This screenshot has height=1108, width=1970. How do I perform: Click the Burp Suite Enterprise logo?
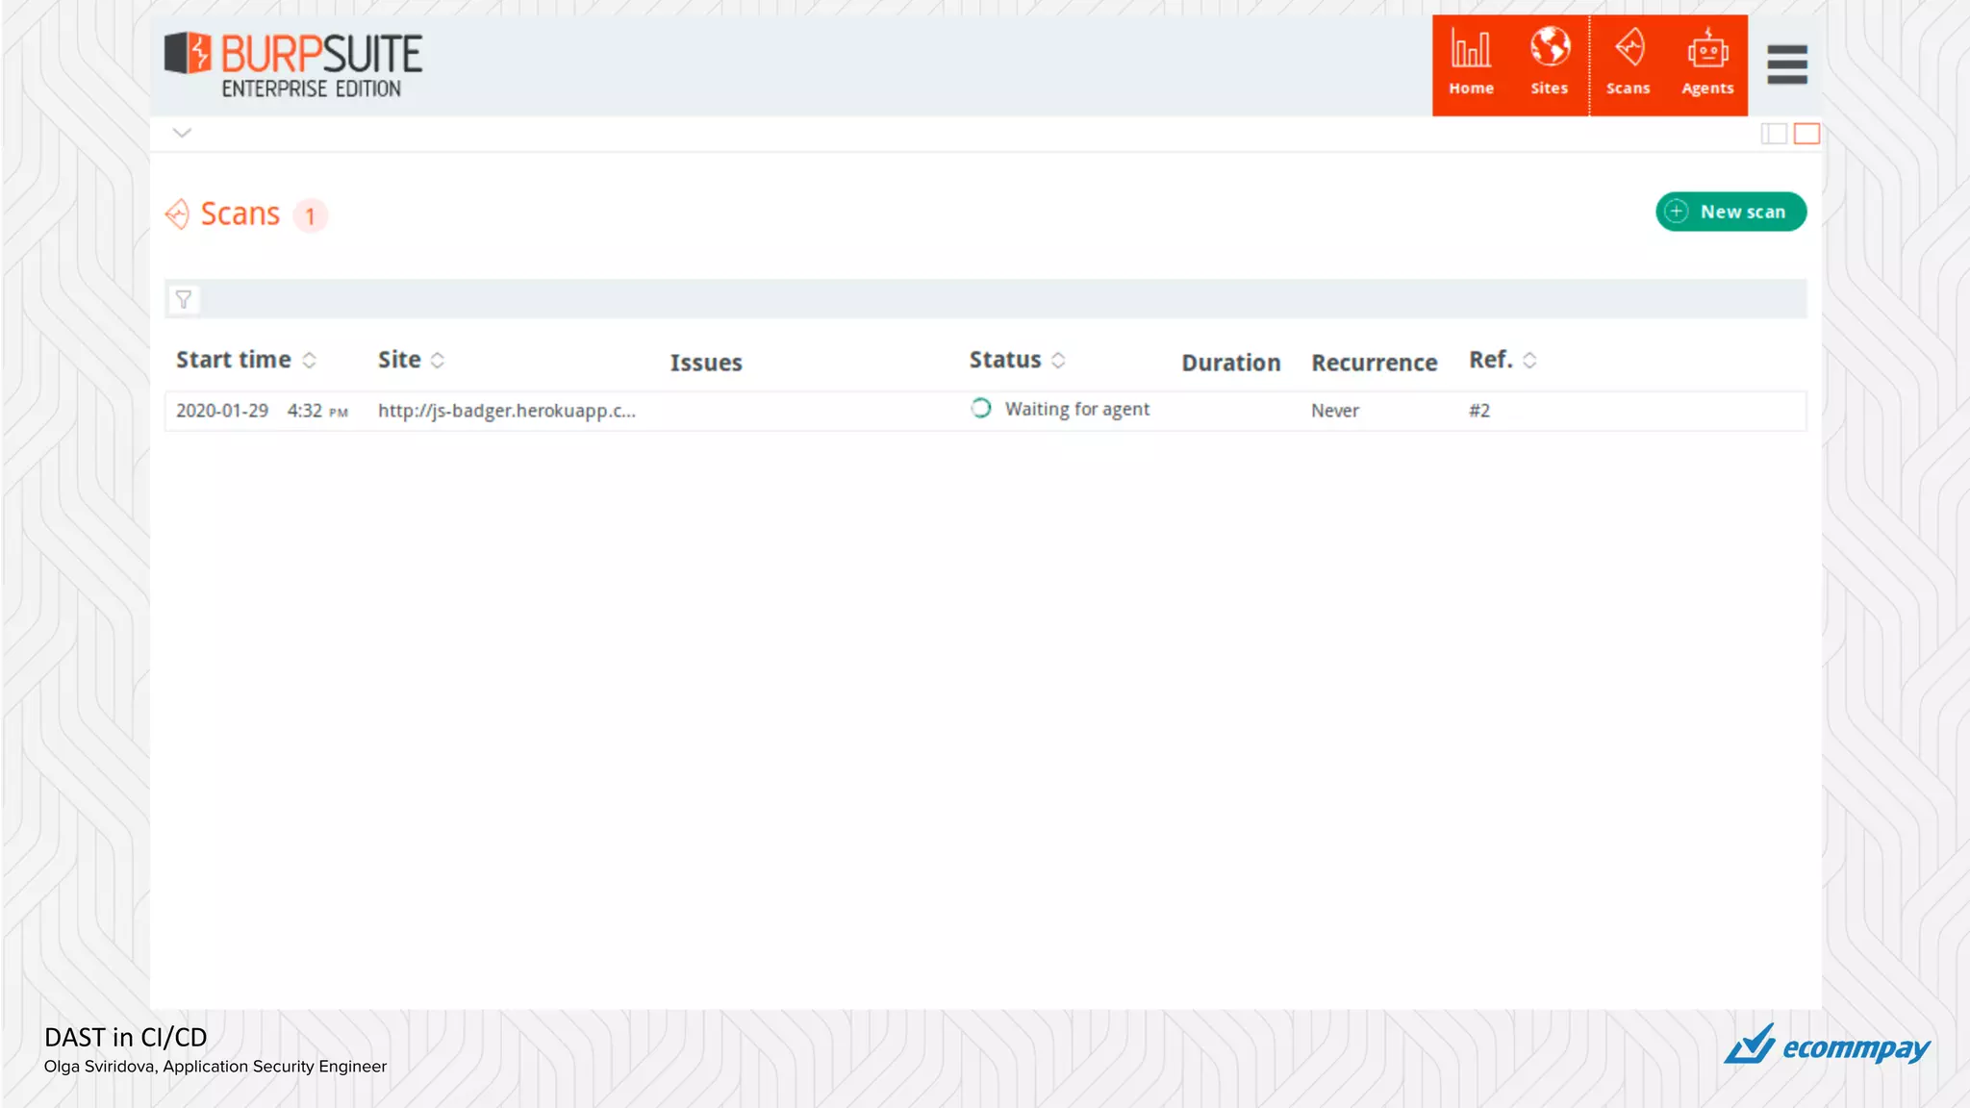point(293,64)
